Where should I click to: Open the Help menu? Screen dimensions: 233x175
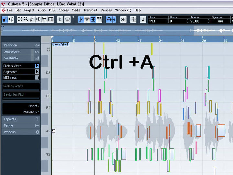point(138,10)
